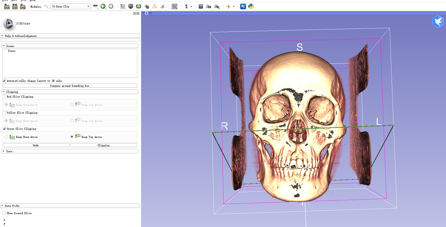
Task: Enable Yellow Slice Clipping checkbox
Action: tap(4, 113)
